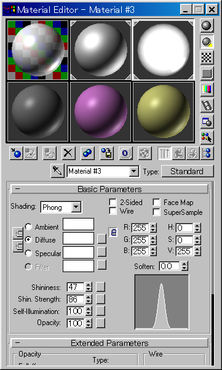Click the Put to Library icon
The width and height of the screenshot is (222, 370).
pos(107,153)
